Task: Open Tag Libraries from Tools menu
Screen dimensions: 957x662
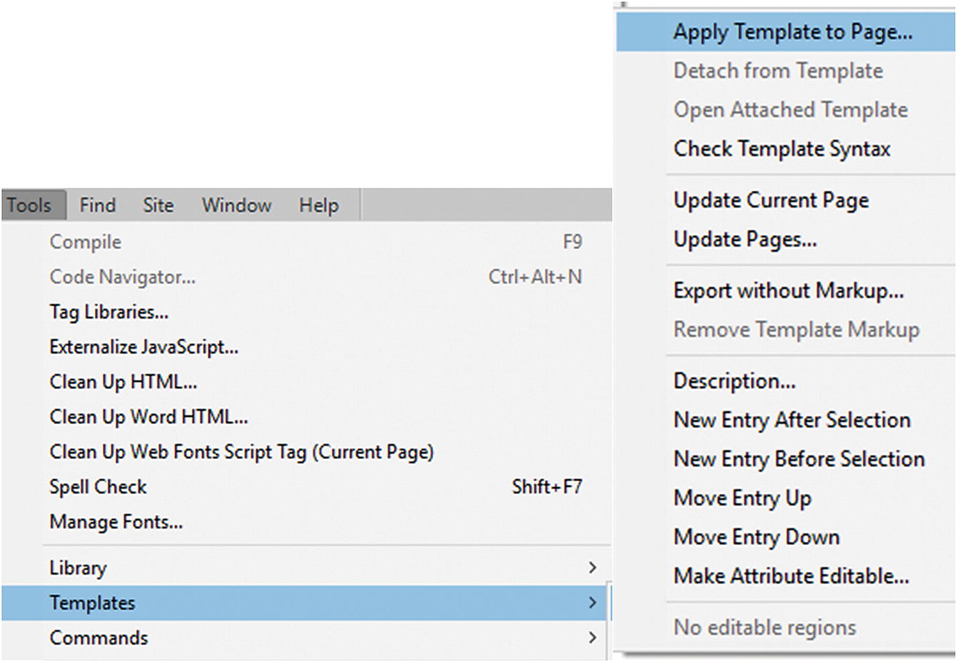Action: click(x=109, y=312)
